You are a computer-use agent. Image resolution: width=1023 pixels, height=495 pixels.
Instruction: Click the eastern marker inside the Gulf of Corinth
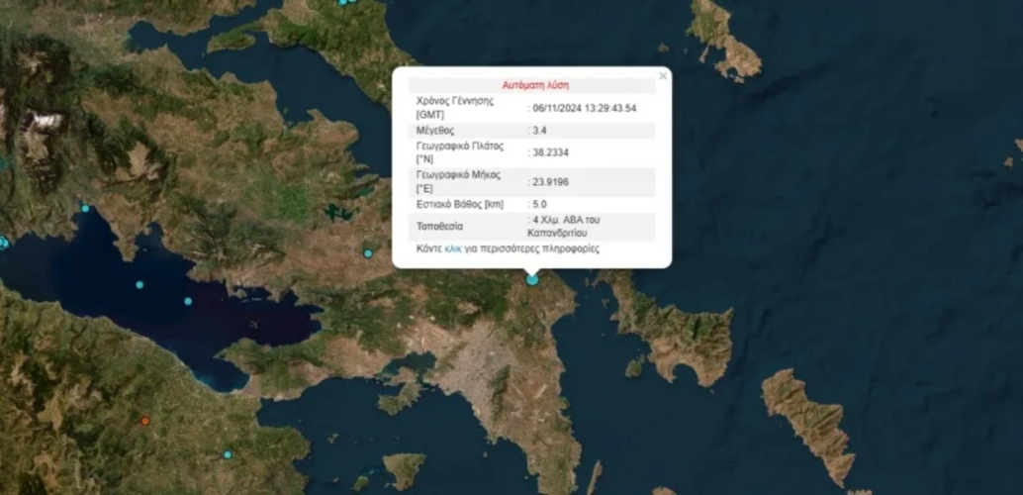click(x=188, y=301)
